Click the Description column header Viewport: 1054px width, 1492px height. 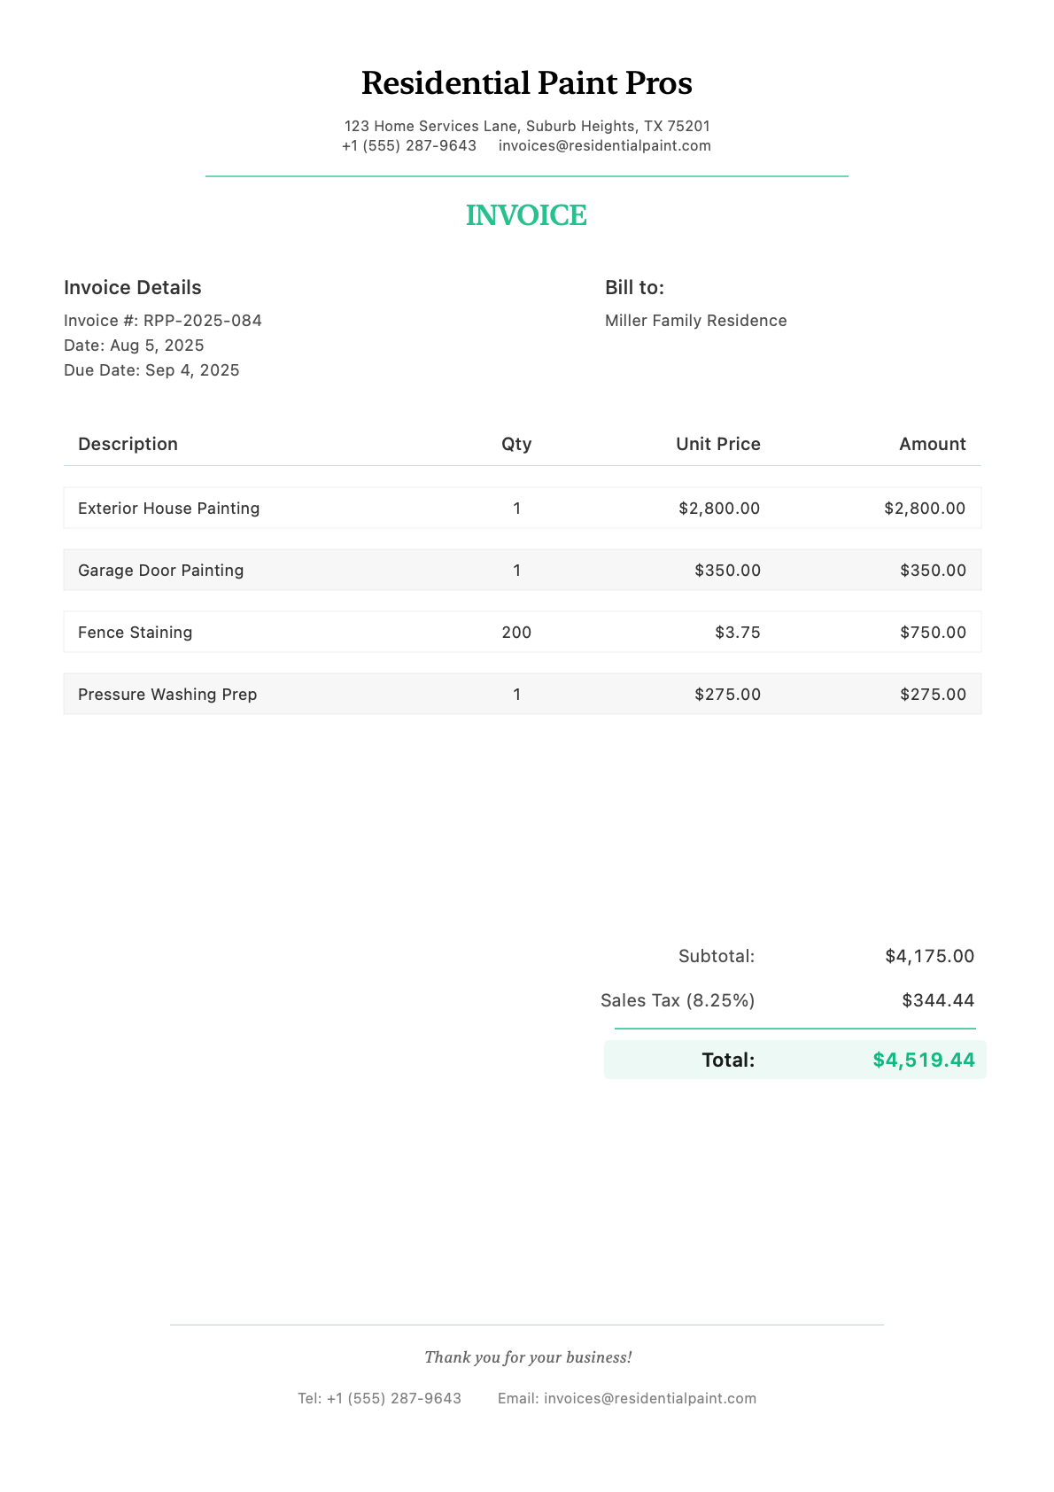(x=128, y=444)
